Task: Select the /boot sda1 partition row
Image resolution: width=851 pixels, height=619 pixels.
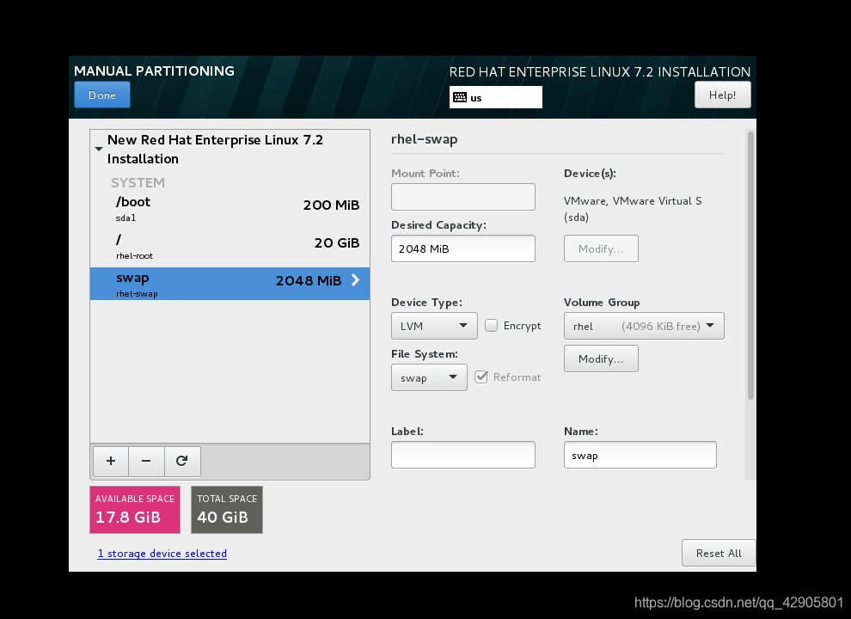Action: (x=230, y=210)
